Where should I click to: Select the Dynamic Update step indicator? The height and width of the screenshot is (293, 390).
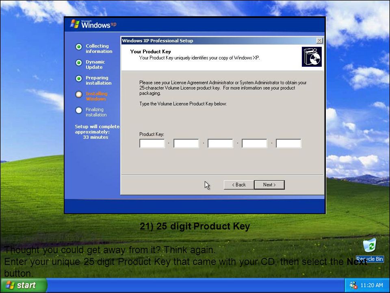point(78,63)
